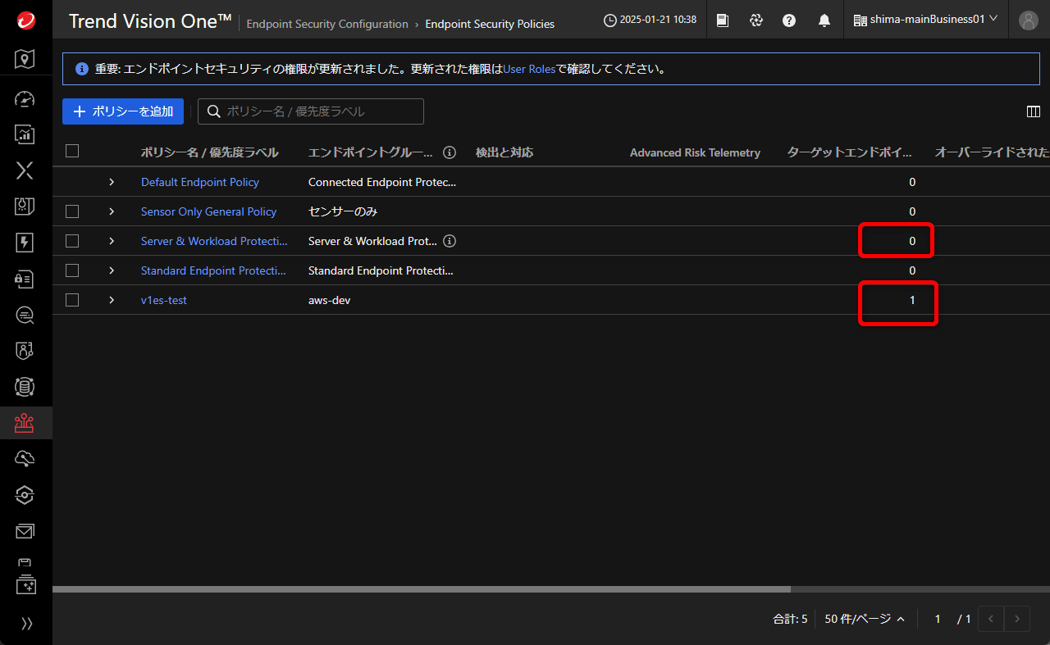Open the map pin sidebar icon
1050x645 pixels.
[25, 58]
